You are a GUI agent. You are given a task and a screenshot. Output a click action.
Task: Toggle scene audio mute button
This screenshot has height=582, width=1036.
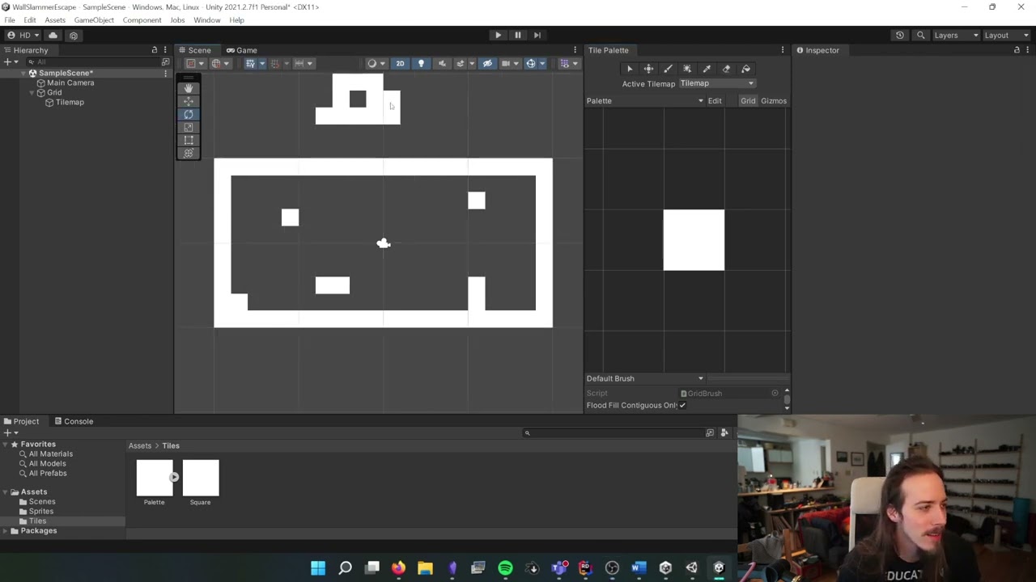(x=442, y=63)
